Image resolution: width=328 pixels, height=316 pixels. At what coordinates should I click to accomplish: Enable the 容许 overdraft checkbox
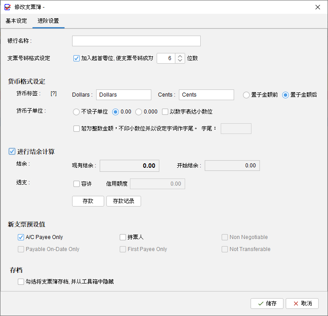pyautogui.click(x=77, y=184)
